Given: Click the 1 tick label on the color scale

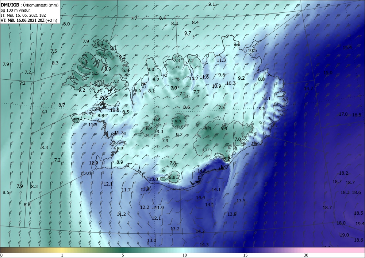Looking at the screenshot, I should pyautogui.click(x=62, y=255).
